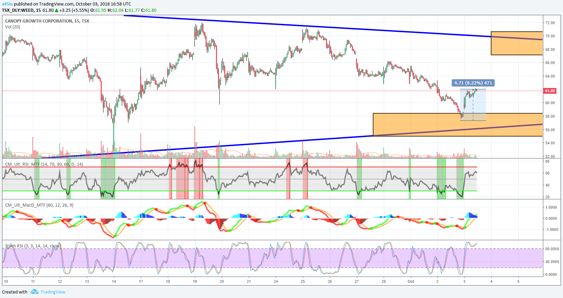Select the Vol (20) indicator label
The image size is (563, 298).
click(x=12, y=27)
